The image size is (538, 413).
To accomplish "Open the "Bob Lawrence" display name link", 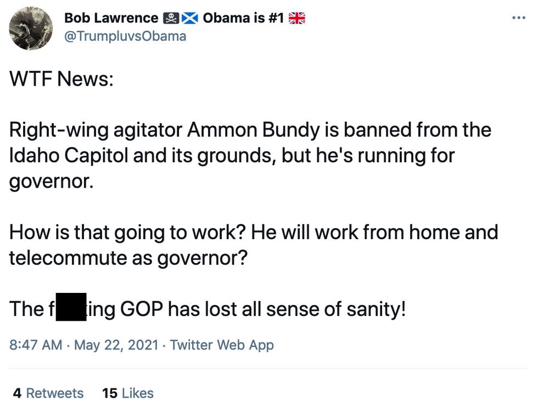I will [x=111, y=18].
